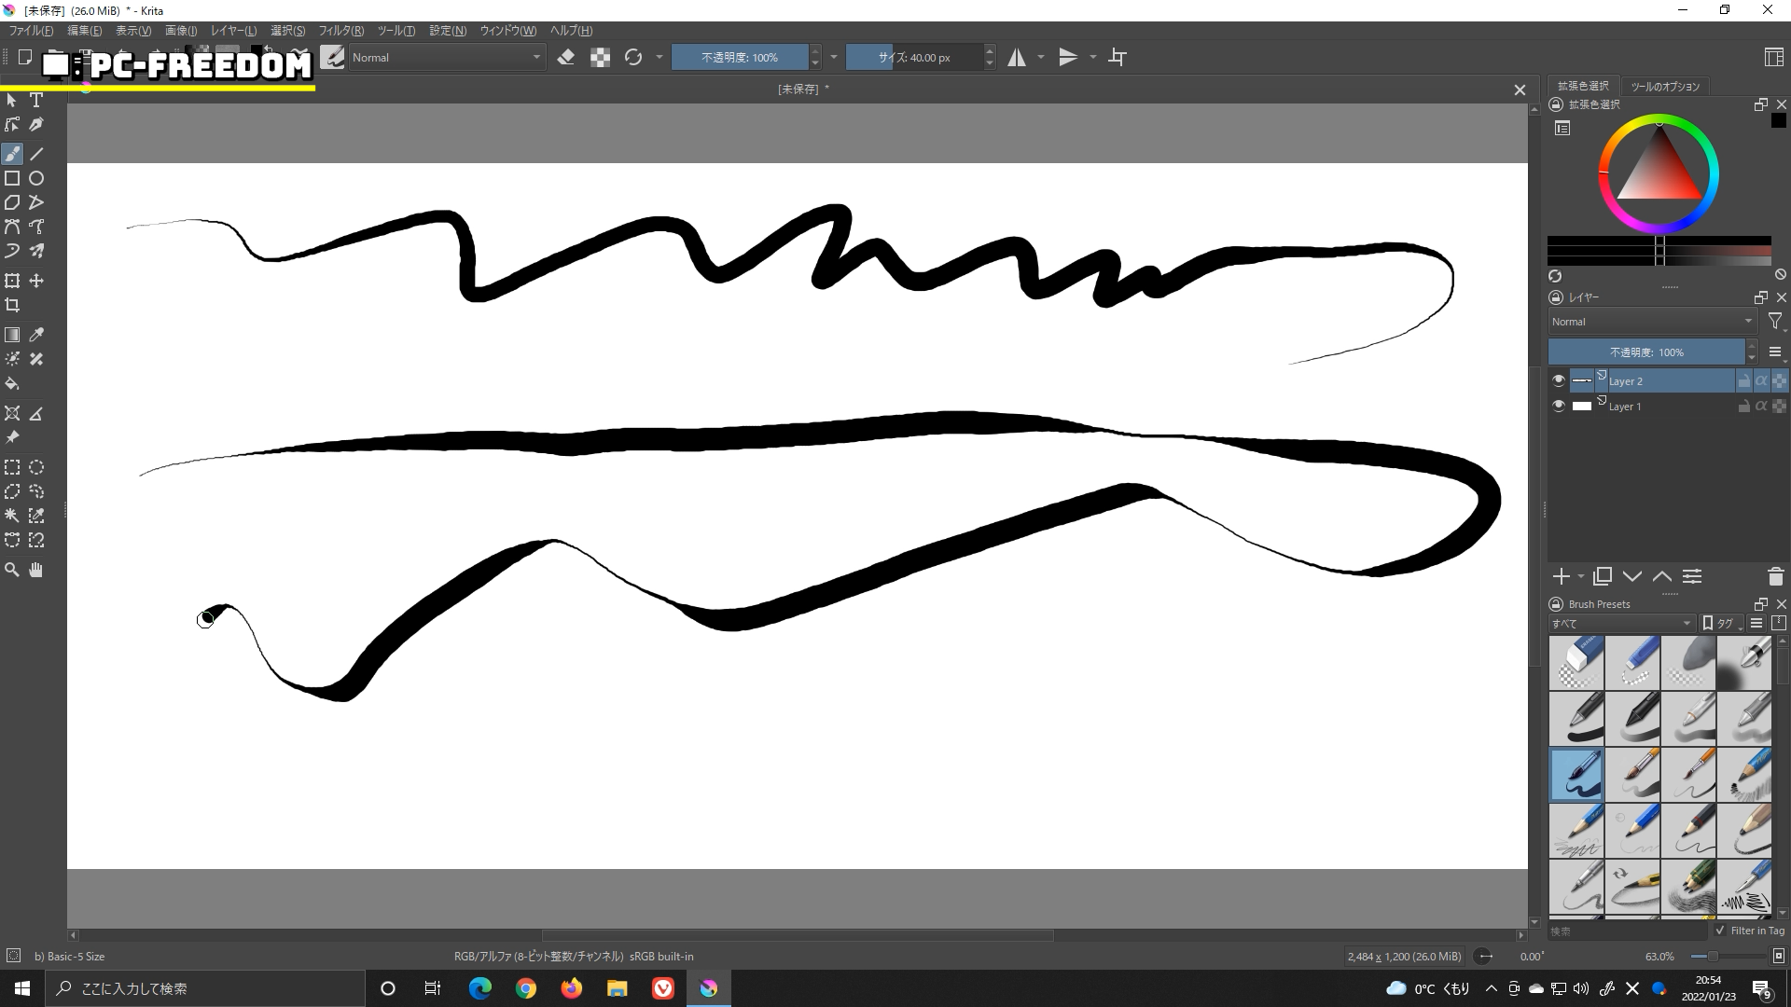The width and height of the screenshot is (1791, 1007).
Task: Select the Crop tool
Action: coord(12,305)
